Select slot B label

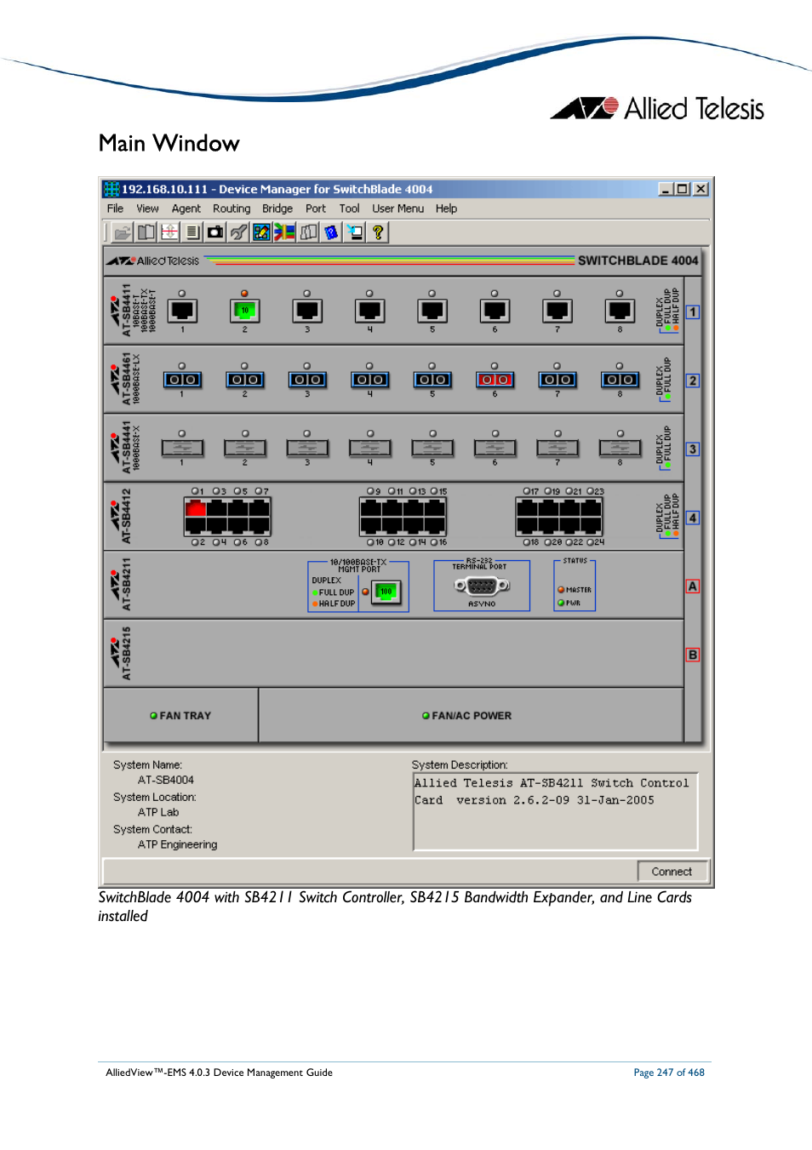coord(693,655)
